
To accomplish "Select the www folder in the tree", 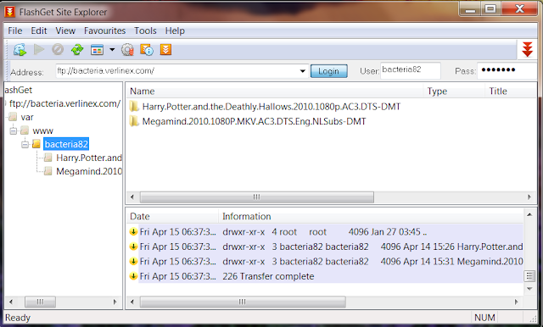I will (x=42, y=130).
